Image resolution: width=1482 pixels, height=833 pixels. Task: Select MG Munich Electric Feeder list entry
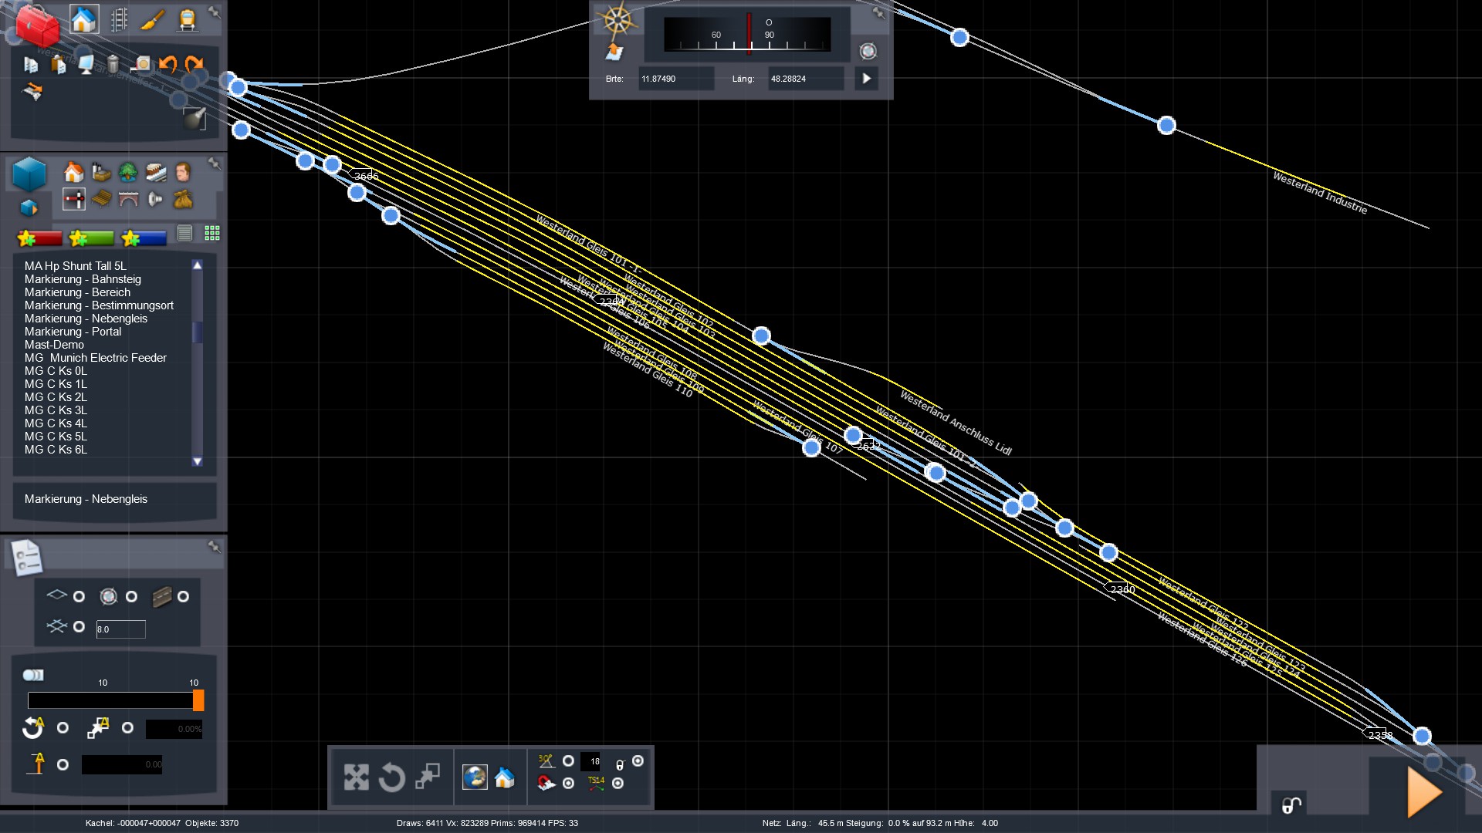[x=95, y=358]
